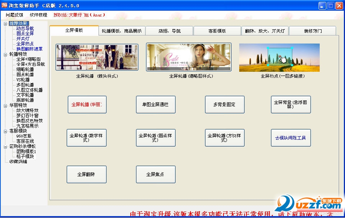345x218 pixels.
Task: Open the 问题反馈 menu
Action: 15,15
